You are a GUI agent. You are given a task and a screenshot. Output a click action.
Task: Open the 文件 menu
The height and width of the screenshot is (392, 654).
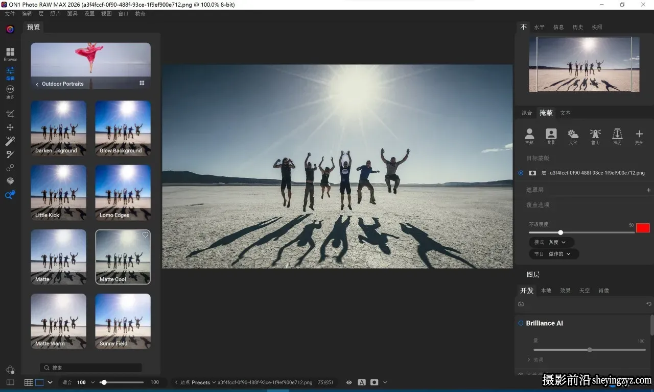tap(10, 14)
